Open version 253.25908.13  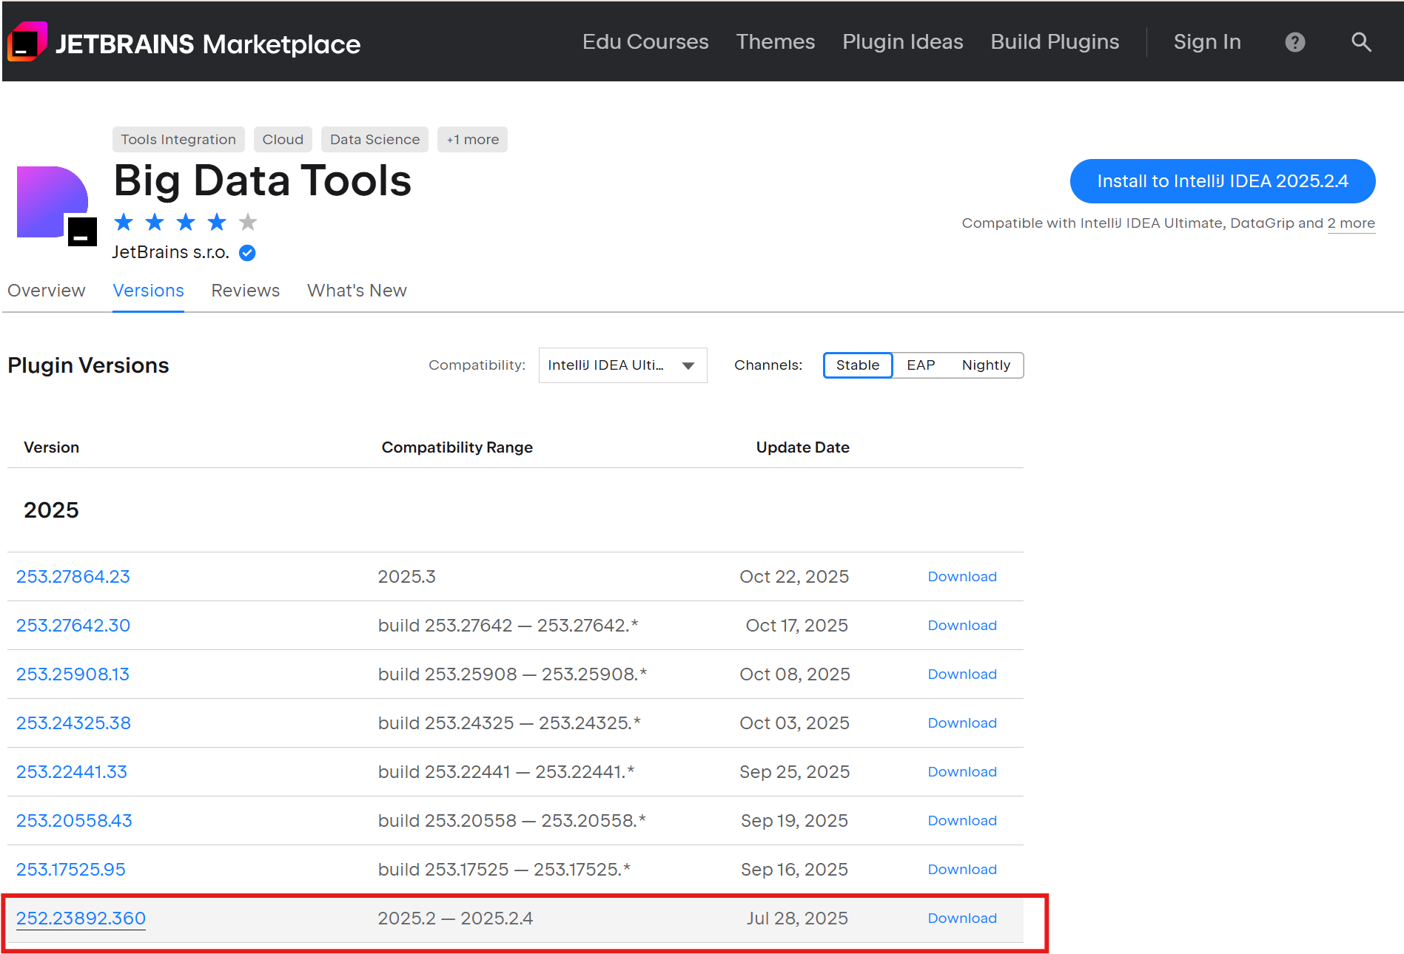(73, 674)
